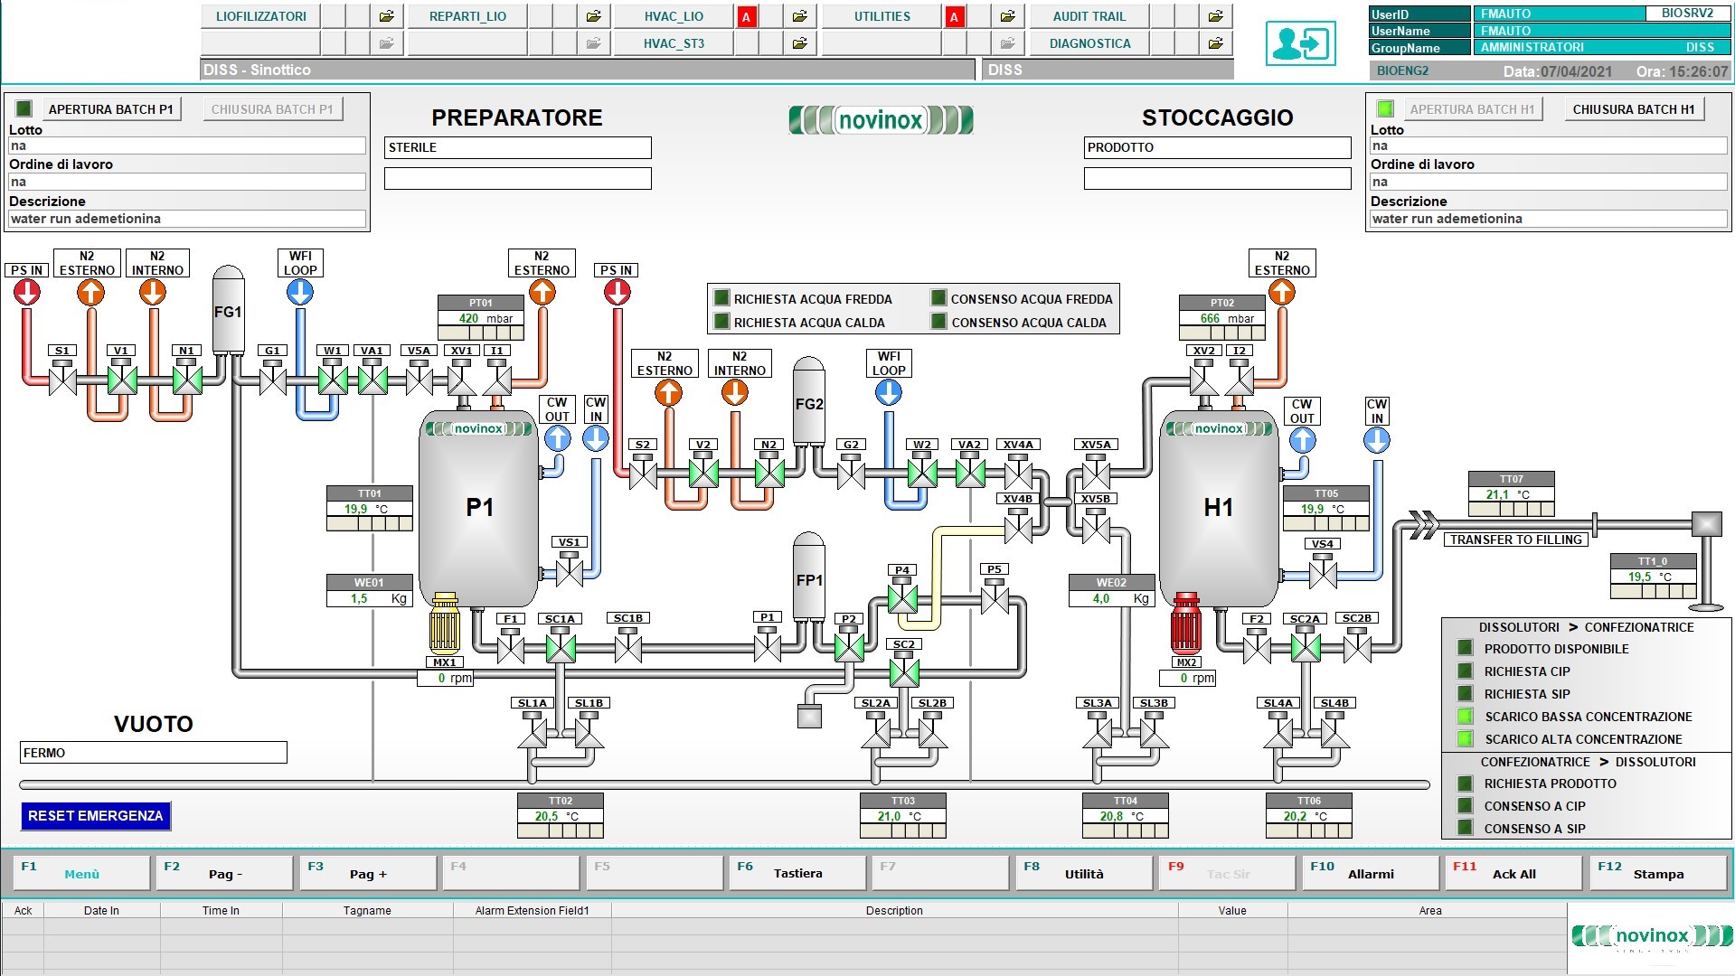Go to previous page with F2 Pag -
The height and width of the screenshot is (976, 1735).
[x=224, y=873]
